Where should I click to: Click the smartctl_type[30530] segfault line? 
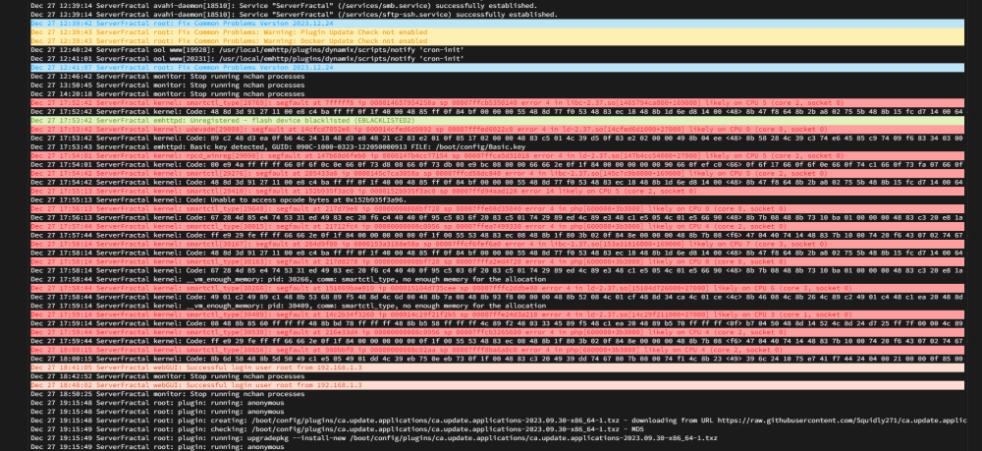497,333
